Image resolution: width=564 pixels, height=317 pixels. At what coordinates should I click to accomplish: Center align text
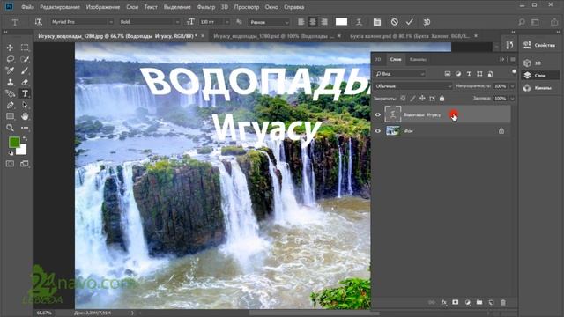313,22
